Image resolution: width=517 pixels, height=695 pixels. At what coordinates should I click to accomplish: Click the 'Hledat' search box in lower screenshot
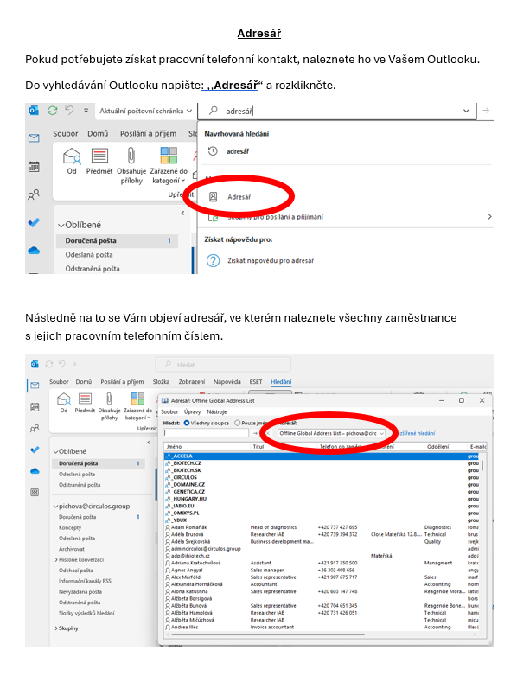[223, 365]
